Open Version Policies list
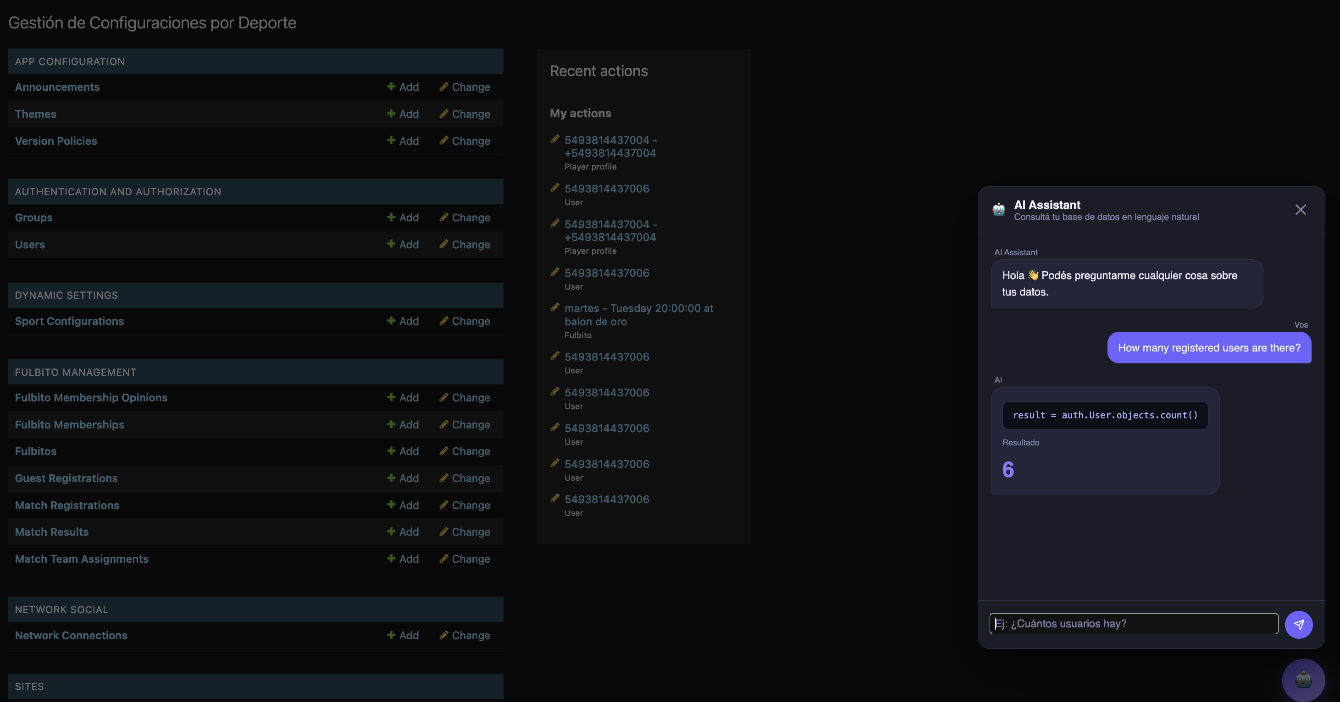This screenshot has height=702, width=1340. (x=55, y=141)
